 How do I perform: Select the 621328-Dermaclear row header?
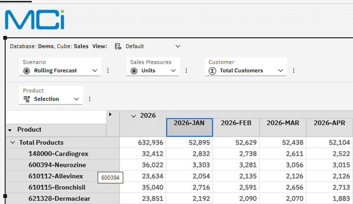(63, 199)
